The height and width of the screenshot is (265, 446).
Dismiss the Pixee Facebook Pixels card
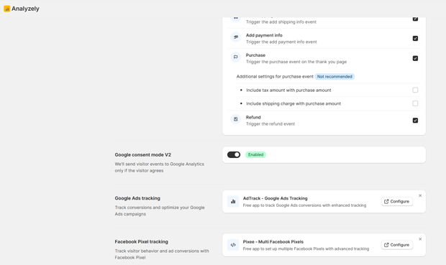420,239
